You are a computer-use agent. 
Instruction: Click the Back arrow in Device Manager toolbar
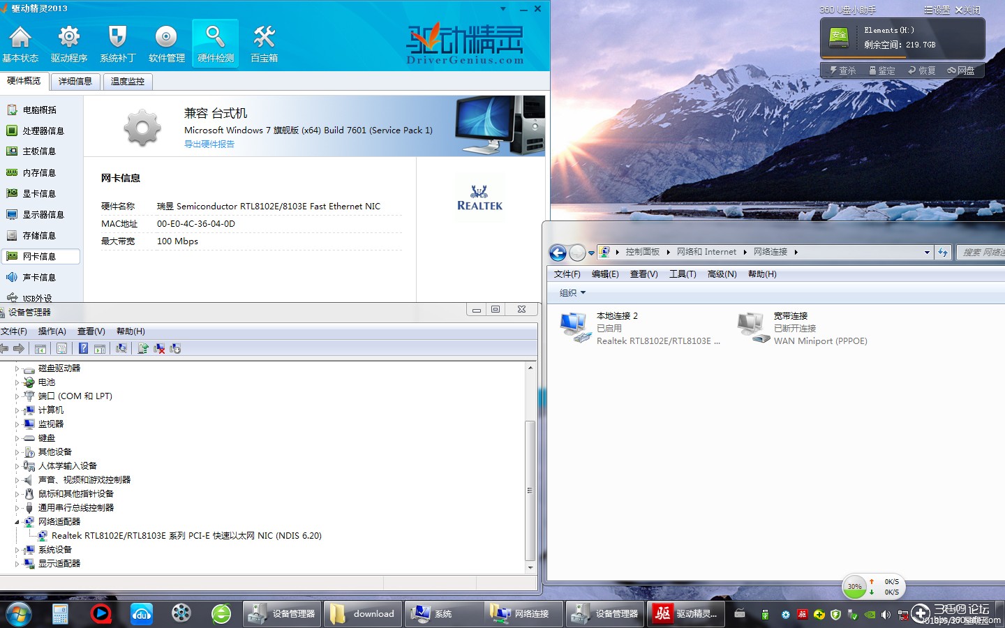pos(4,348)
